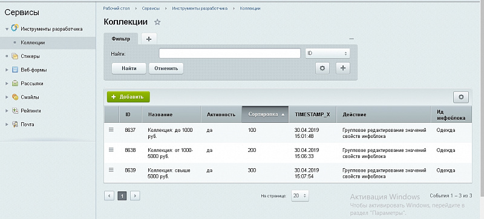Image resolution: width=484 pixels, height=219 pixels.
Task: Click the green Добавить button
Action: pyautogui.click(x=128, y=97)
